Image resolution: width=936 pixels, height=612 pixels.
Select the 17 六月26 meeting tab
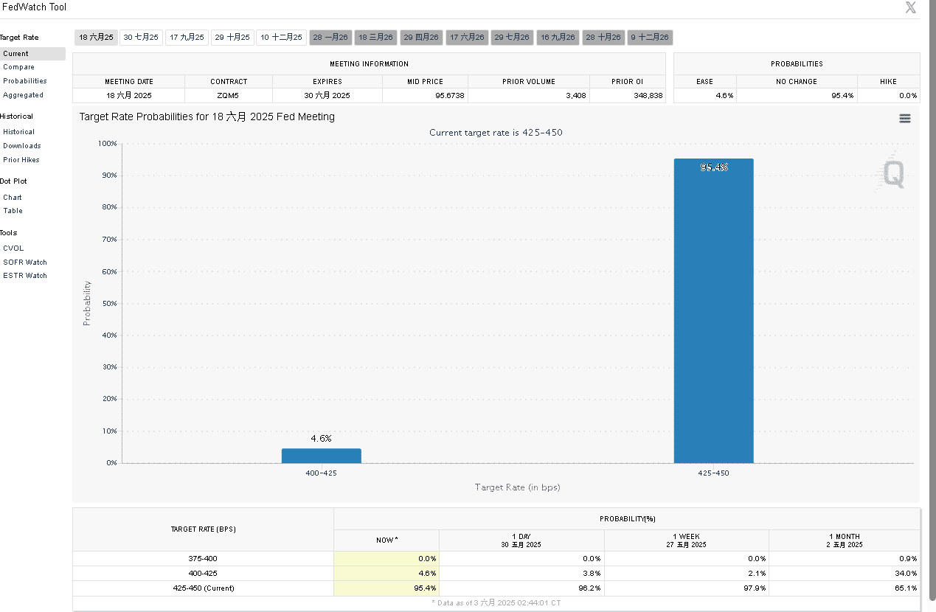coord(468,37)
